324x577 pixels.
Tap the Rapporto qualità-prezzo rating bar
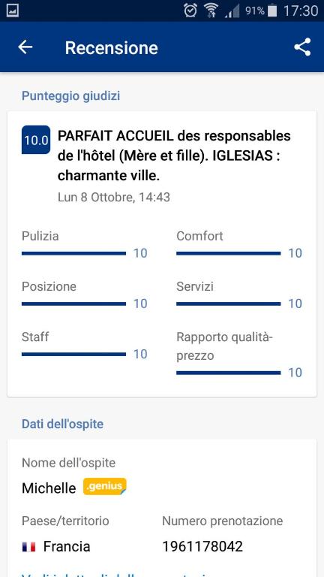coord(229,373)
